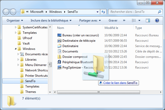Screen dimensions: 165x110
Task: Open the Organiser menu
Action: point(15,20)
